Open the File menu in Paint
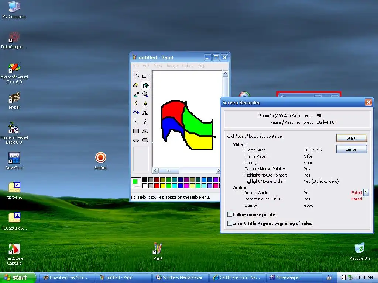The image size is (378, 283). (135, 66)
